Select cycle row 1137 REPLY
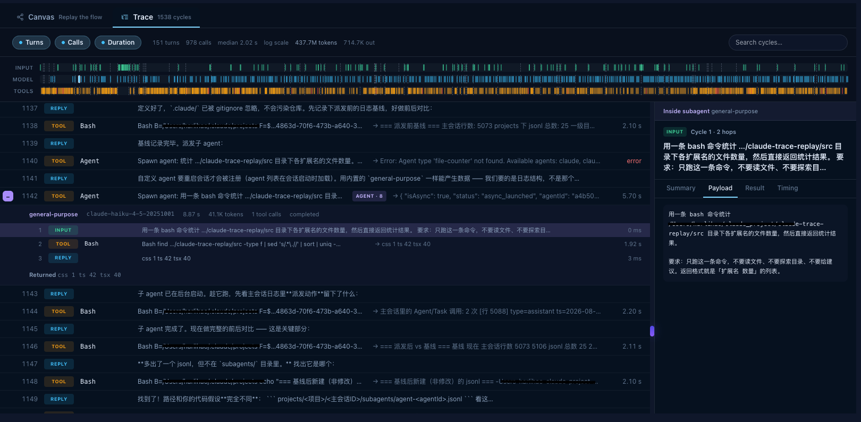This screenshot has width=861, height=422. pos(325,108)
